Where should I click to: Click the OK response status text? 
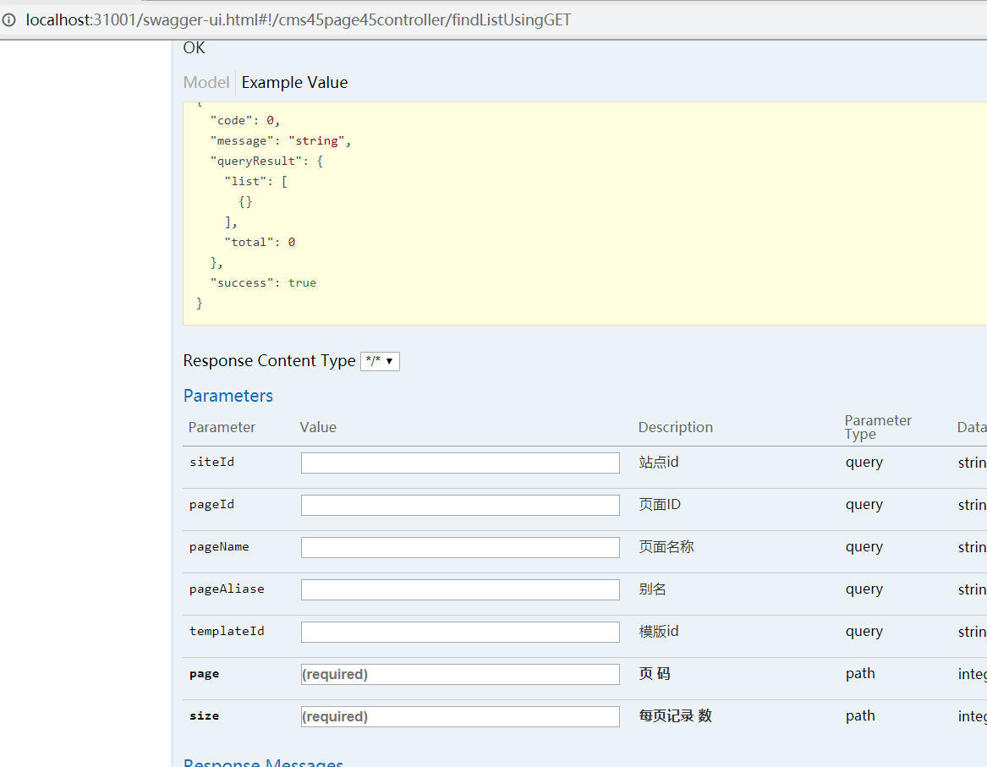pyautogui.click(x=194, y=48)
